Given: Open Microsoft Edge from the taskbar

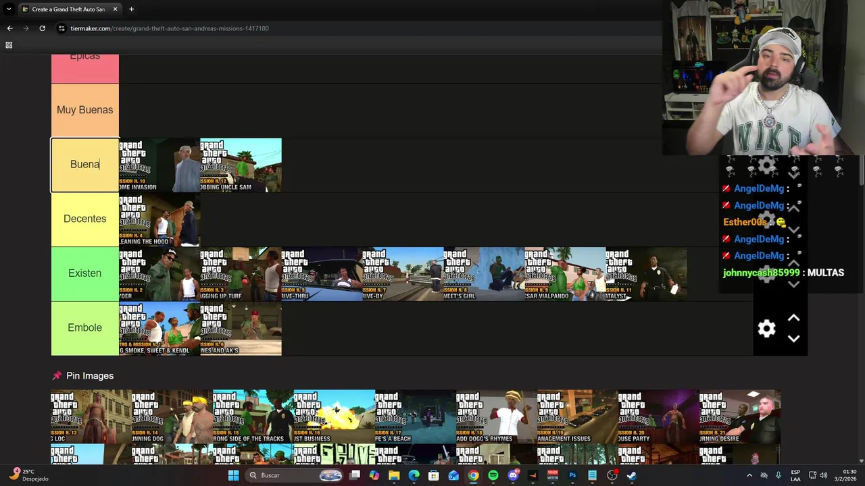Looking at the screenshot, I should tap(414, 475).
